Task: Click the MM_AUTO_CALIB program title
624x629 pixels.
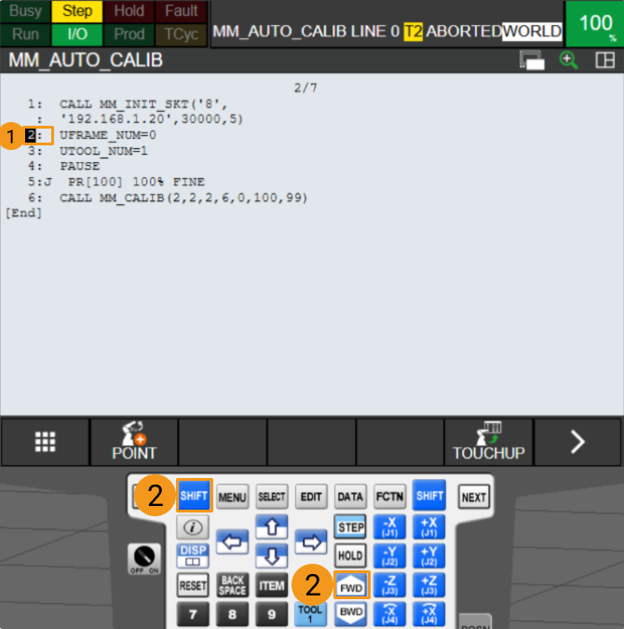Action: (x=86, y=61)
